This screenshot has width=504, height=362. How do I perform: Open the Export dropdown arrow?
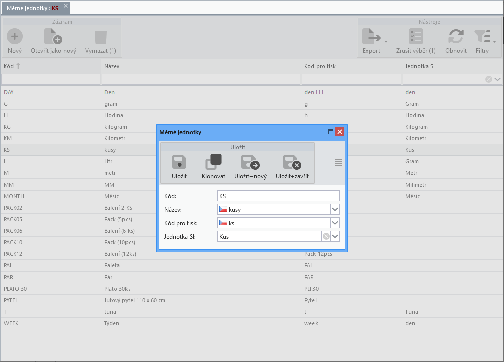[x=386, y=41]
